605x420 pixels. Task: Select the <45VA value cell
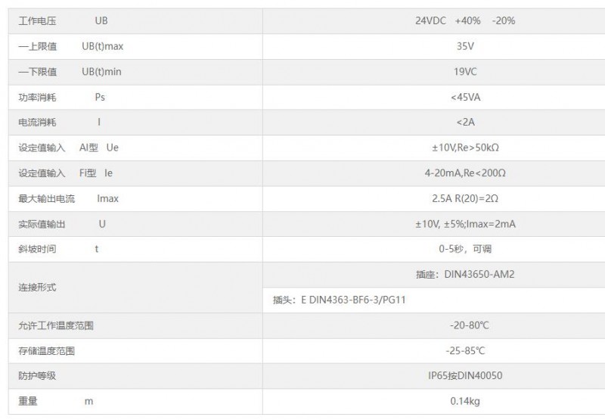click(x=433, y=98)
